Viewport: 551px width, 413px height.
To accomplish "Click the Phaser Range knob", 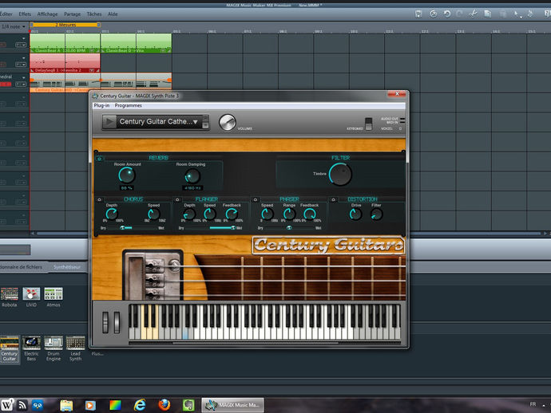I will point(289,214).
